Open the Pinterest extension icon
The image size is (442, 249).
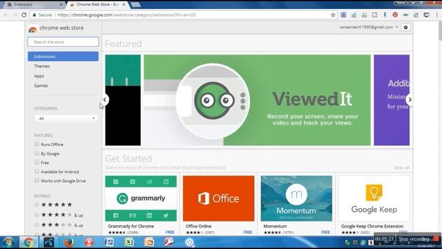(395, 15)
